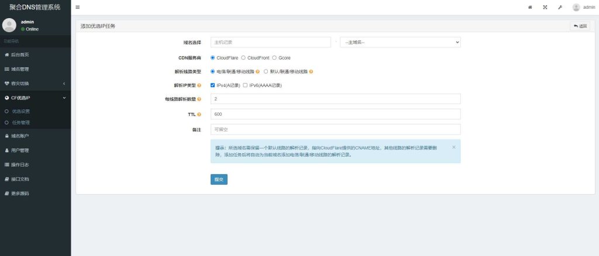Click the admin avatar in top bar
The height and width of the screenshot is (256, 599).
[x=576, y=7]
